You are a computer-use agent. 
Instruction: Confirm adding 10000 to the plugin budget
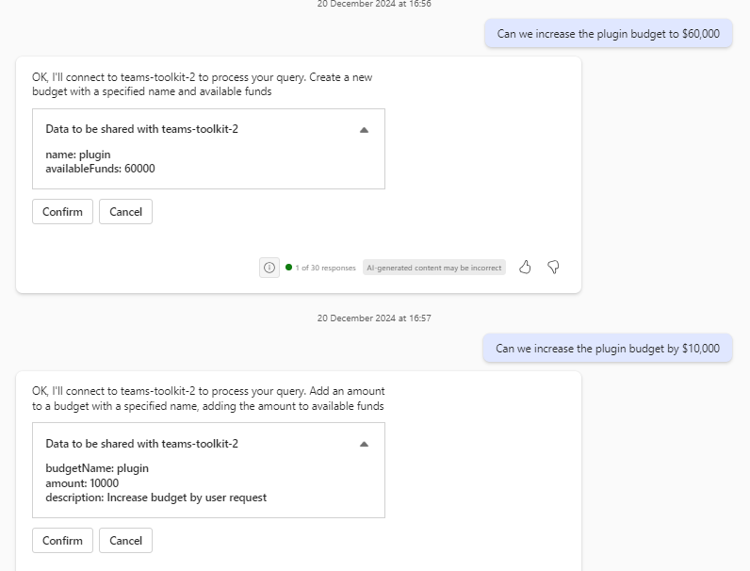pyautogui.click(x=62, y=541)
